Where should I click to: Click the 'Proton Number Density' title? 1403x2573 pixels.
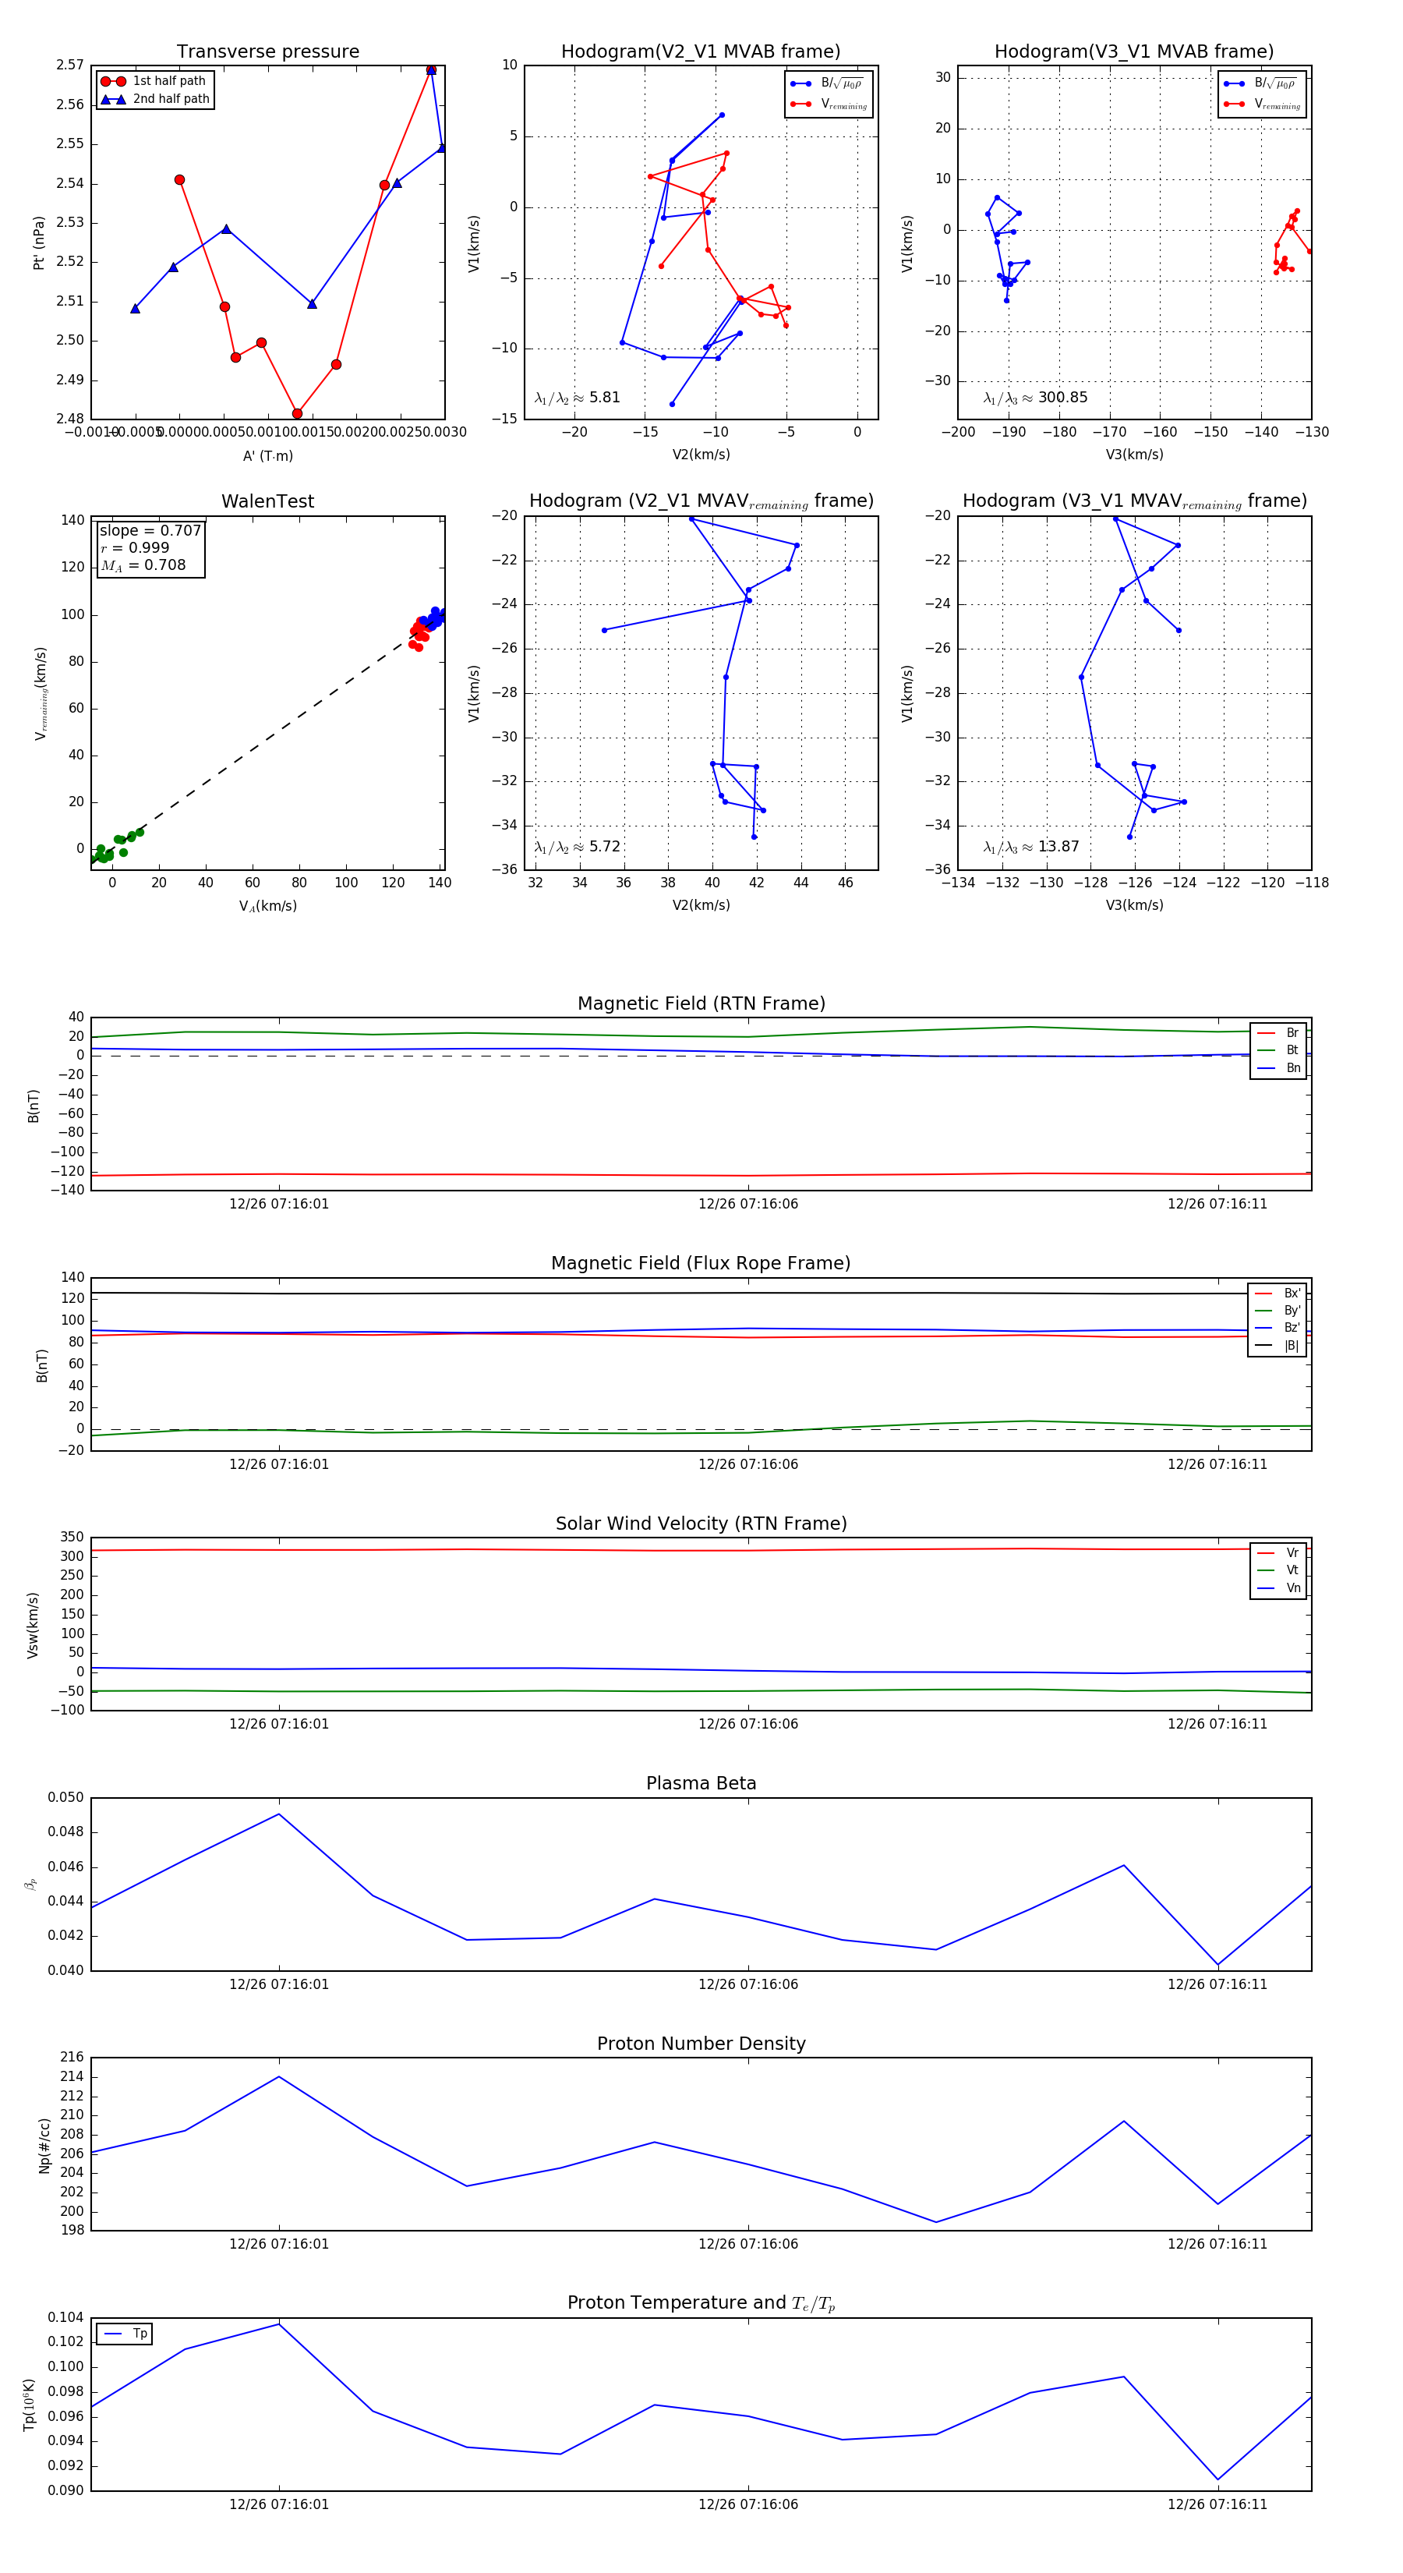tap(701, 2044)
